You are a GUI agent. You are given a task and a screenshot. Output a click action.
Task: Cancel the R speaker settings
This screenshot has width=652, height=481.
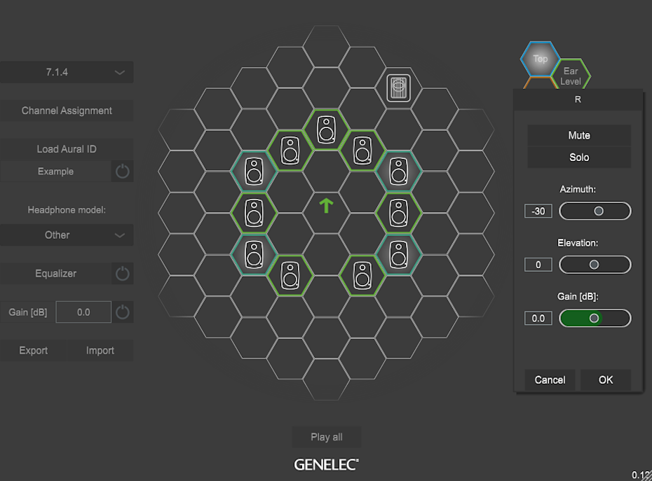550,380
